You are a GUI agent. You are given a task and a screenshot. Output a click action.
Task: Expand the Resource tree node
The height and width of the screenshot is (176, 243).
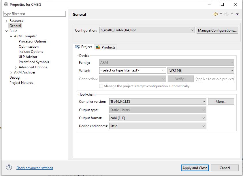(7, 21)
